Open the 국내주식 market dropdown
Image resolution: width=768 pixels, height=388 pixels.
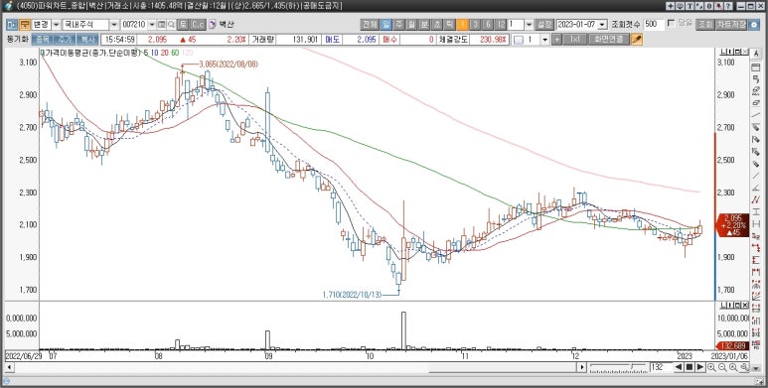(114, 25)
